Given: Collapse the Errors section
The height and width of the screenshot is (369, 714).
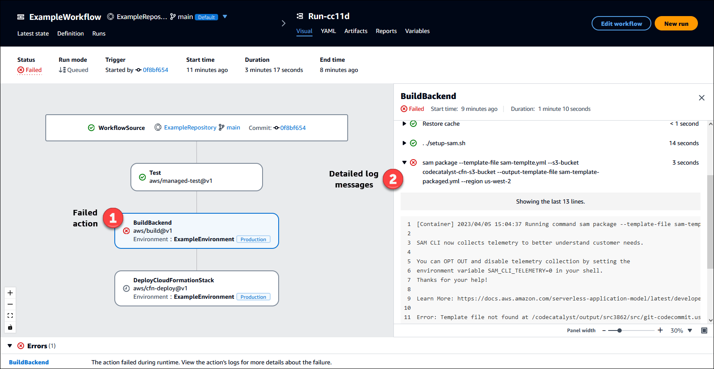Looking at the screenshot, I should [x=10, y=346].
